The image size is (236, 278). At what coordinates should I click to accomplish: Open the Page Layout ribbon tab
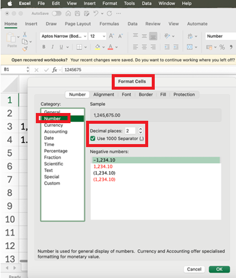tap(78, 24)
